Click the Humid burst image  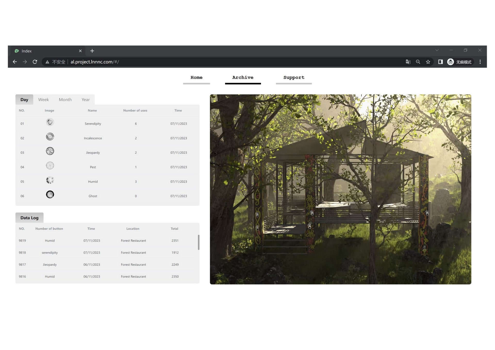pyautogui.click(x=50, y=180)
